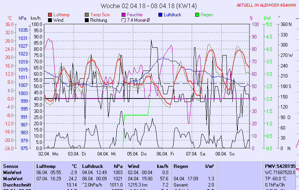This screenshot has height=190, width=299.
Task: Click the olive Temp 5cm legend square
Action: (x=87, y=15)
